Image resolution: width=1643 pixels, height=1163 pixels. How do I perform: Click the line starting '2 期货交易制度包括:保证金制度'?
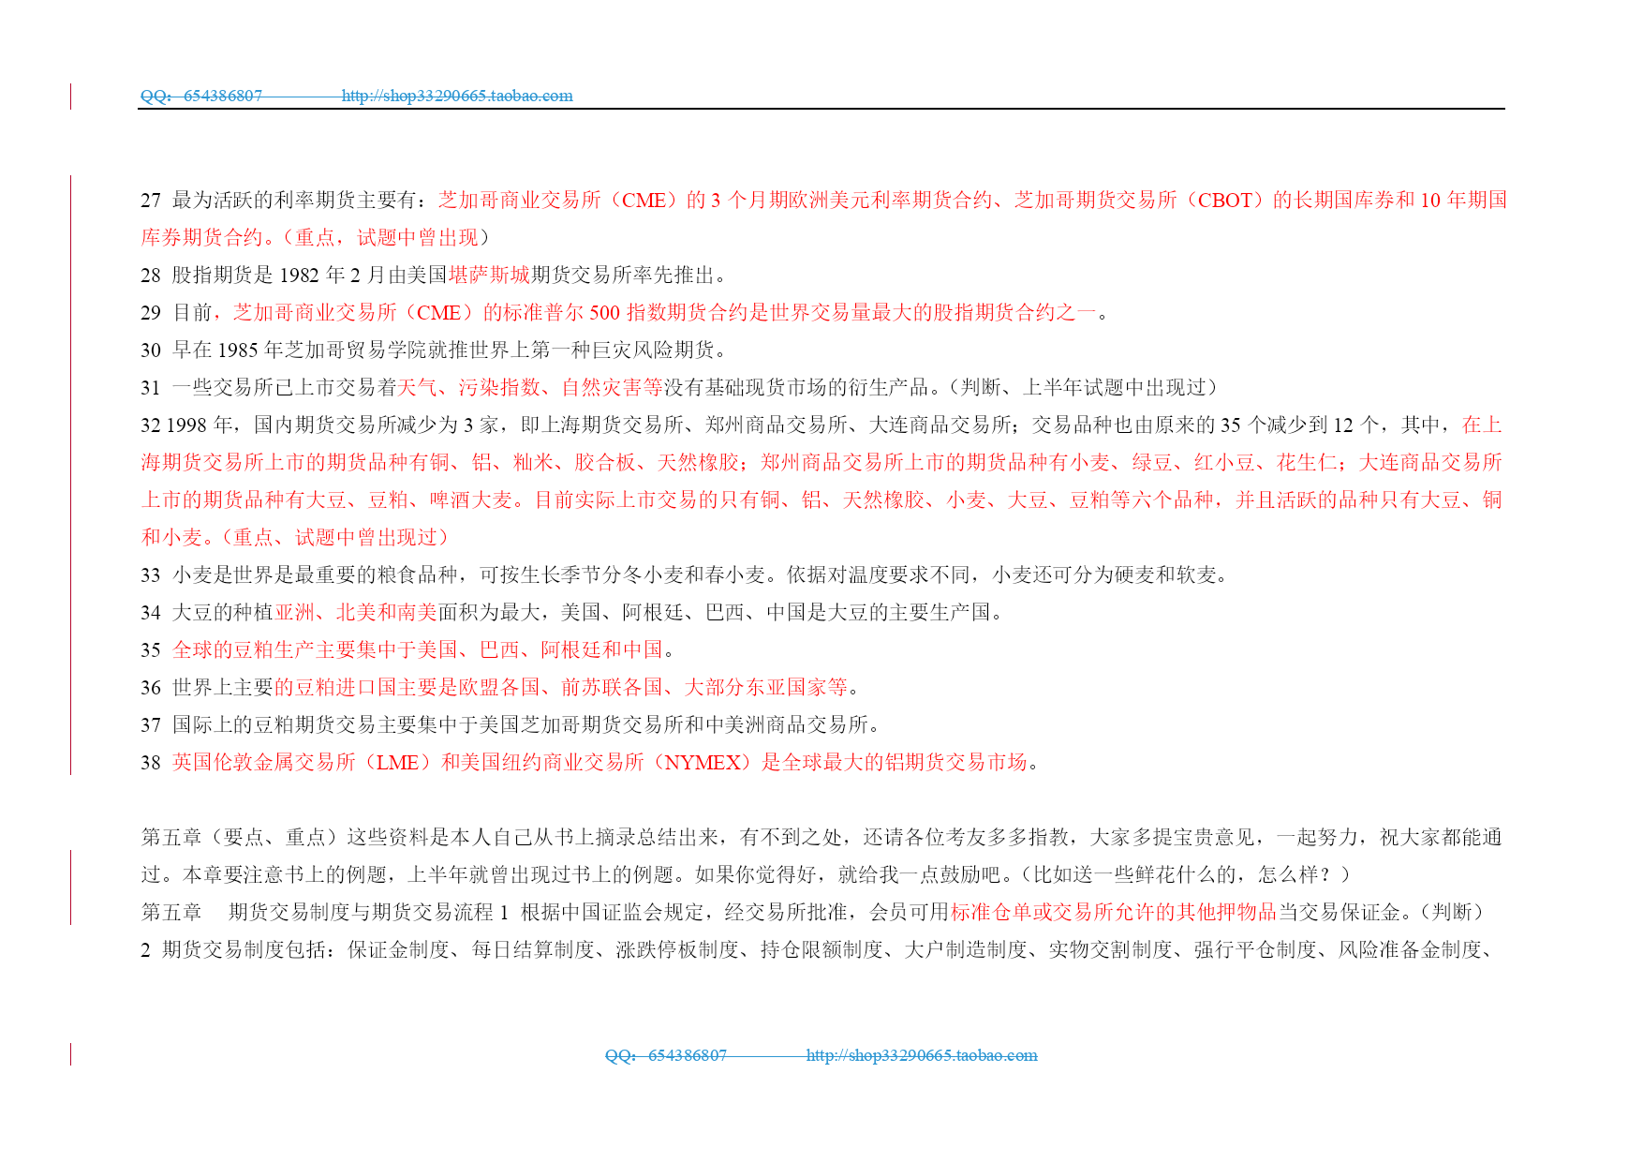pos(818,949)
